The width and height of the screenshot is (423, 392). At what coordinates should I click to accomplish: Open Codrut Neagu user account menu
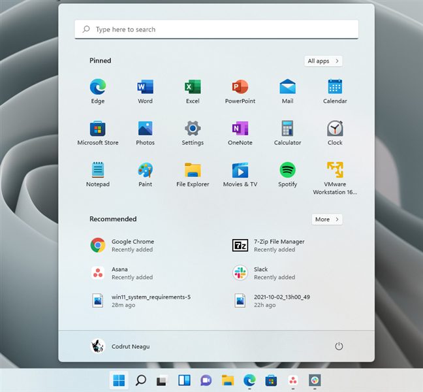[x=120, y=346]
